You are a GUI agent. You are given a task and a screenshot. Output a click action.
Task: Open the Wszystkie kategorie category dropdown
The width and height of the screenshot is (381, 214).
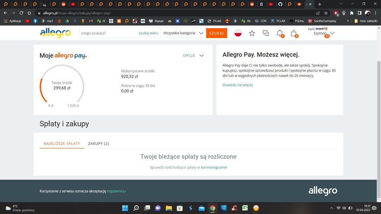click(x=183, y=33)
